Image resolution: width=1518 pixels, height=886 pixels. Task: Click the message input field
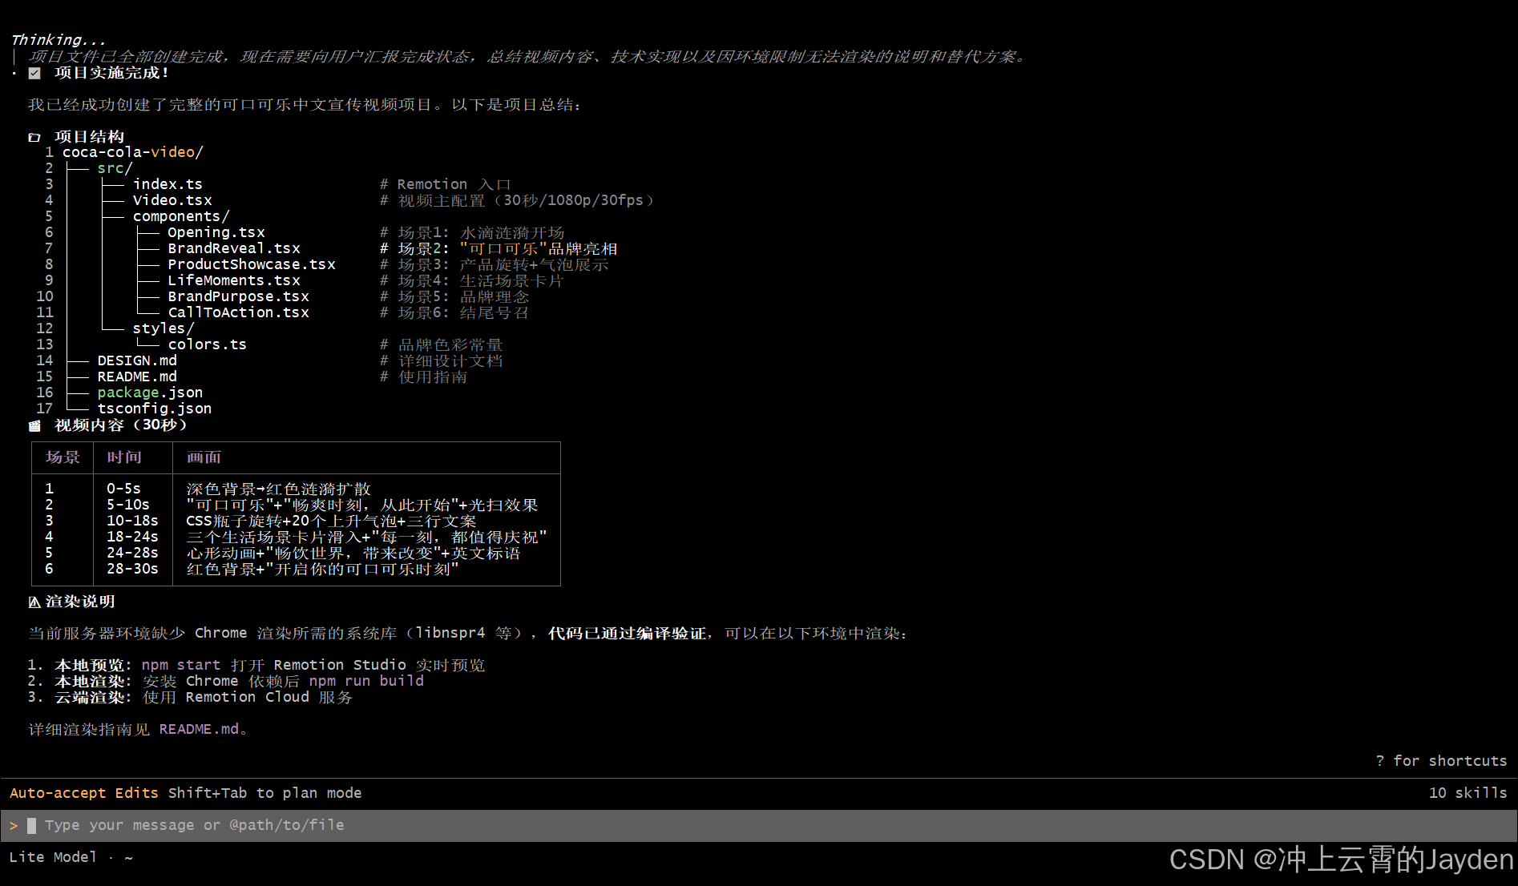(758, 825)
